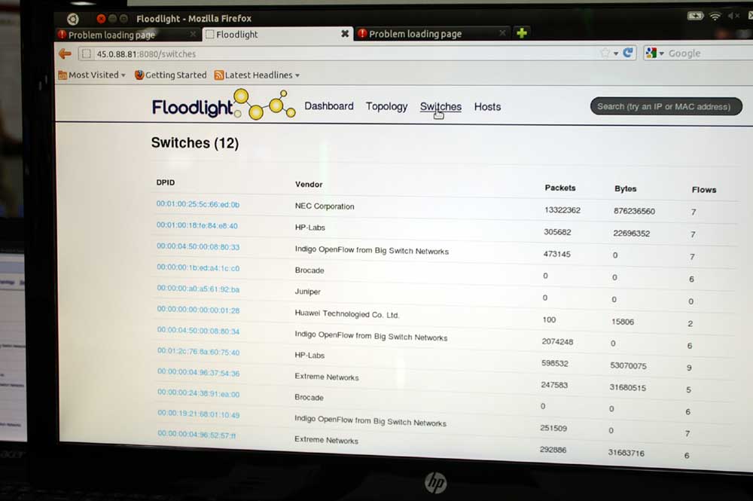
Task: Select the "NEC Corporation" vendor cell
Action: pos(325,206)
